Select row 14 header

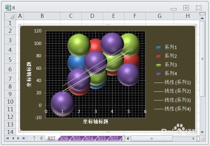[x=10, y=132]
